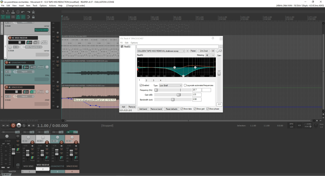Mute the MIDI RECEIVE track in arrange panel
The image size is (325, 176).
pyautogui.click(x=58, y=37)
